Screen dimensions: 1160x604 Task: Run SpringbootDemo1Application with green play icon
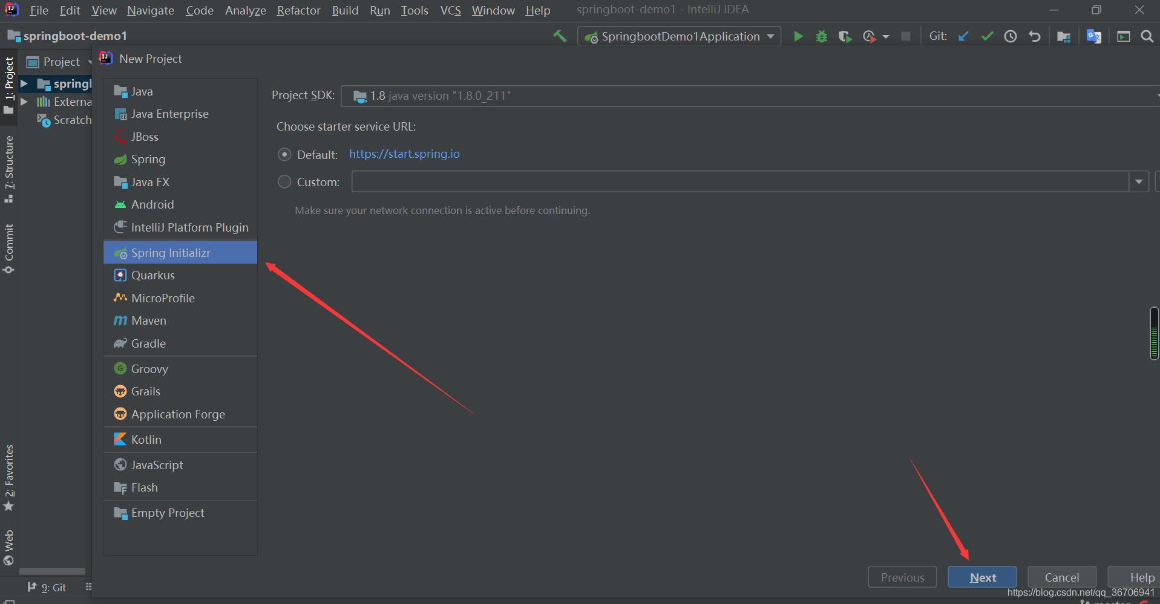click(x=798, y=36)
